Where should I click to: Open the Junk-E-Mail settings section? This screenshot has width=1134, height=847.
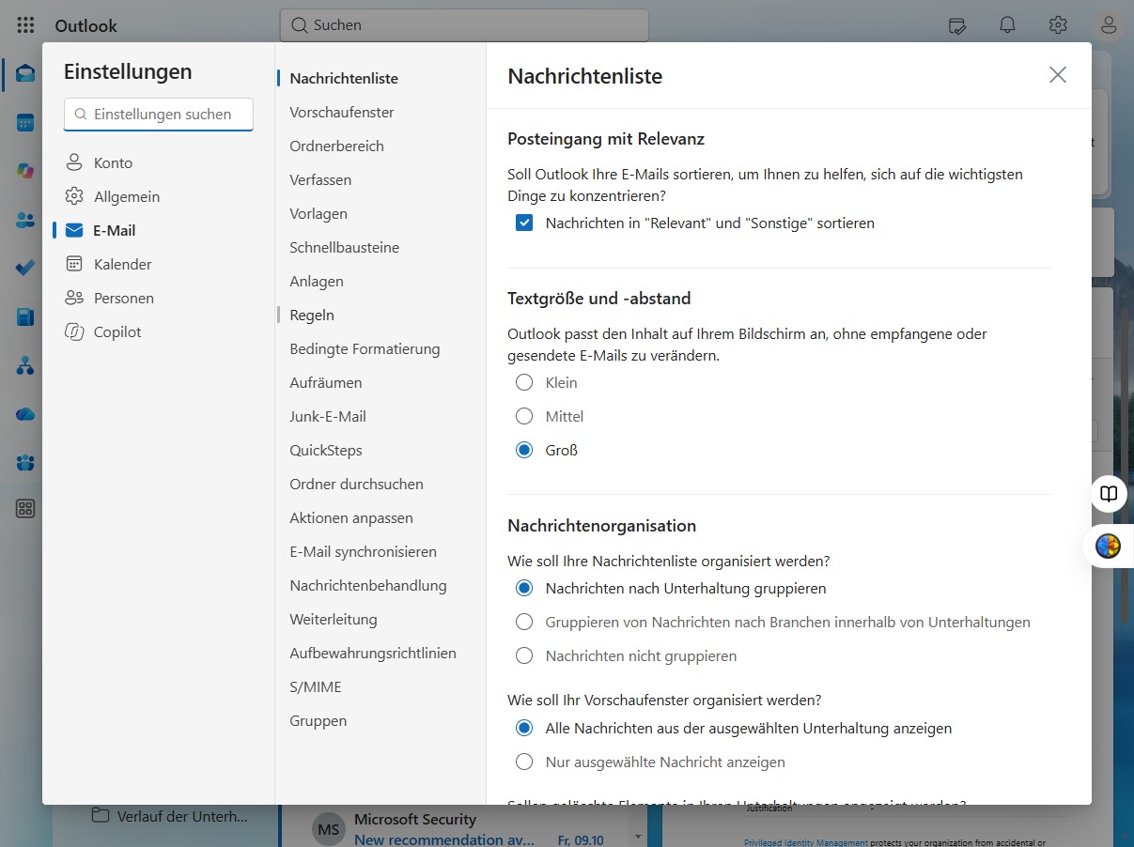[328, 416]
